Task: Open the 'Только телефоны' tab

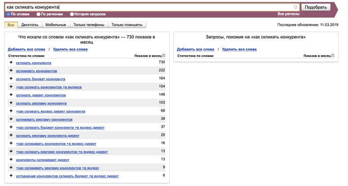Action: point(88,25)
